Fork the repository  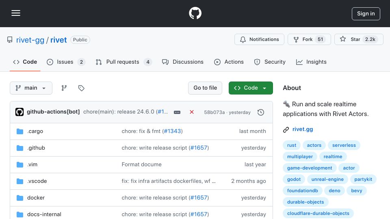(x=309, y=39)
